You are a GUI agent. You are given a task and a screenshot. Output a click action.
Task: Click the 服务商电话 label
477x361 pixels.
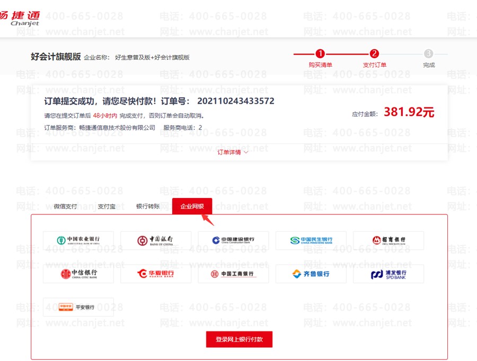click(x=180, y=128)
